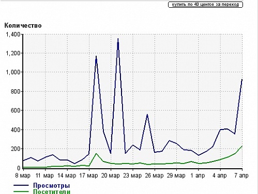Click the '400' axis value

pyautogui.click(x=16, y=130)
